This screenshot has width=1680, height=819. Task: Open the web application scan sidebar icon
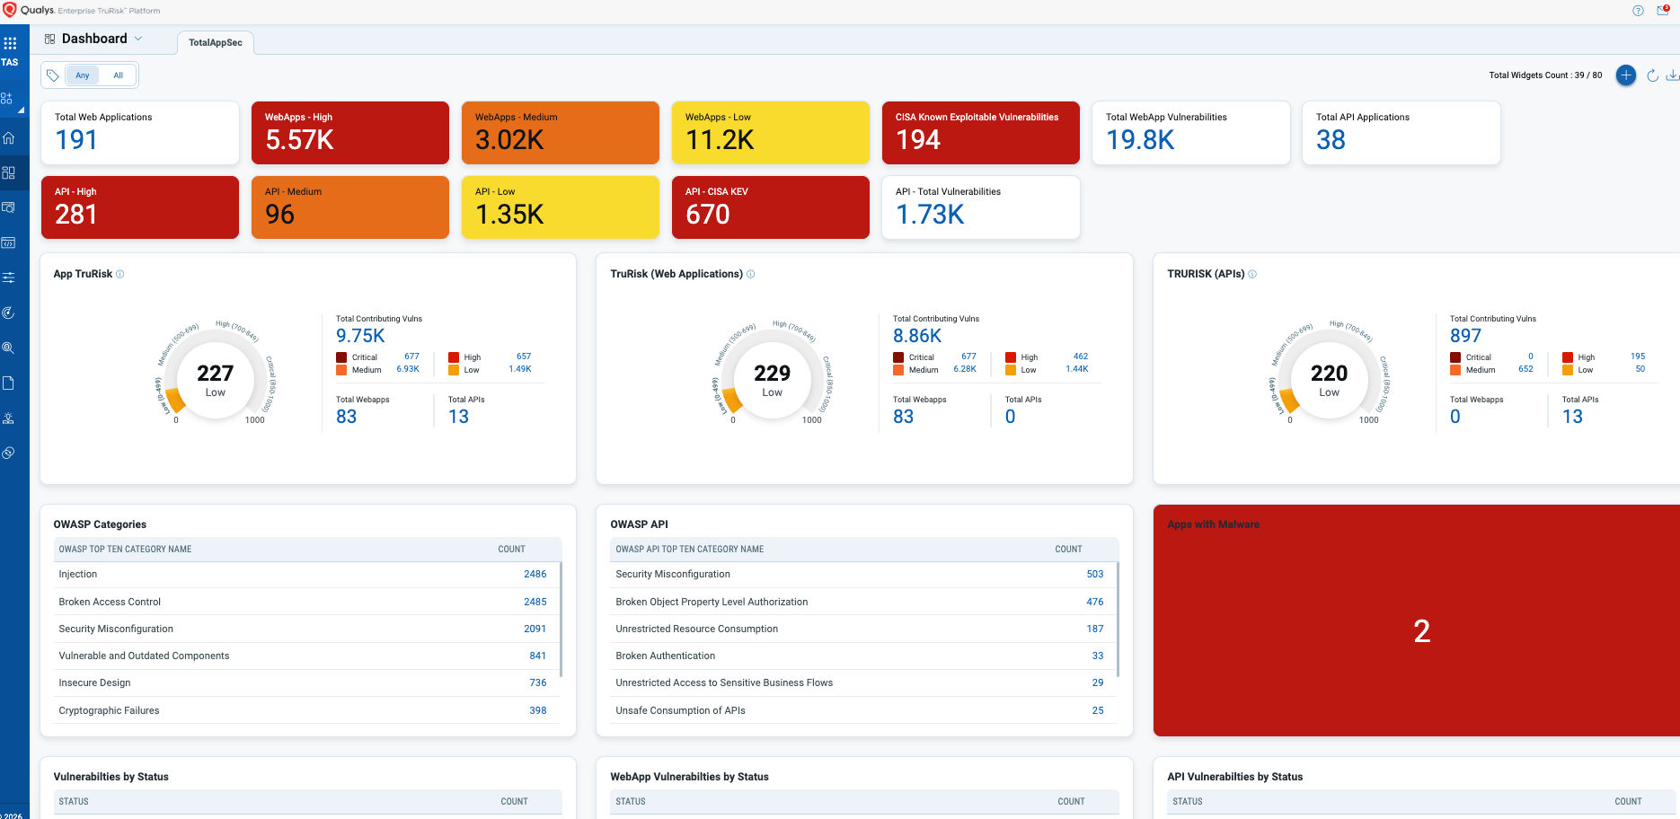click(x=9, y=207)
